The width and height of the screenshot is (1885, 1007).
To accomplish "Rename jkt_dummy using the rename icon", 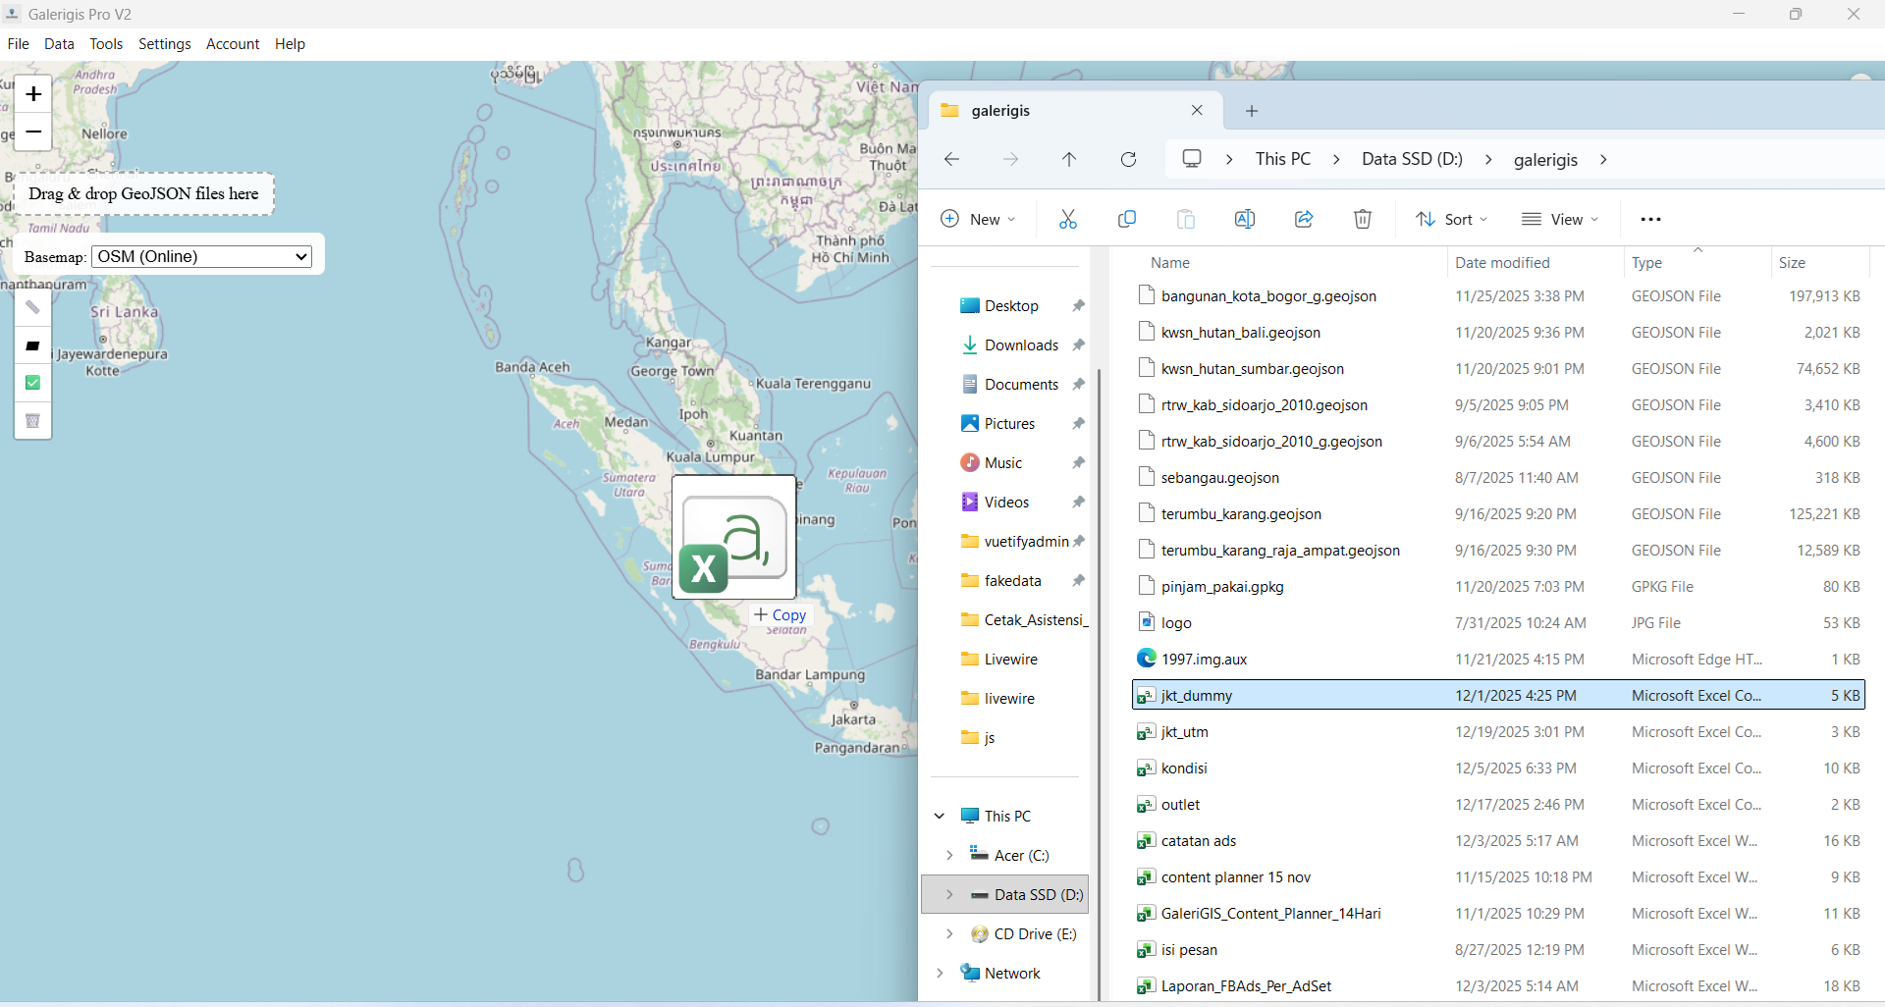I will [1244, 219].
